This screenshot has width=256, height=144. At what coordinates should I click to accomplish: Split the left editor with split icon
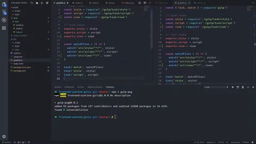[x=145, y=3]
